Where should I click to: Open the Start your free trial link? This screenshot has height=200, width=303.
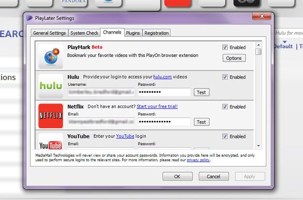coord(157,106)
